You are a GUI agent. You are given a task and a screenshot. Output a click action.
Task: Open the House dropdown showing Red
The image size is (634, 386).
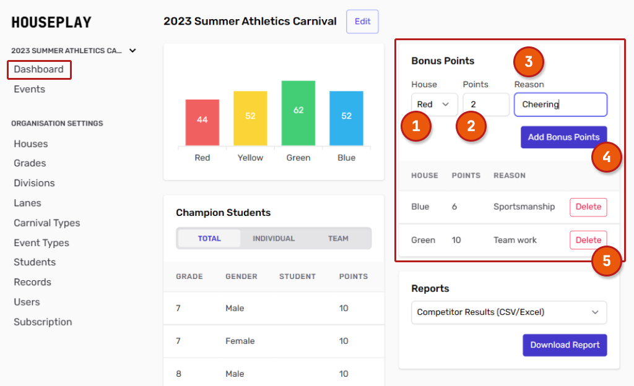pyautogui.click(x=434, y=105)
